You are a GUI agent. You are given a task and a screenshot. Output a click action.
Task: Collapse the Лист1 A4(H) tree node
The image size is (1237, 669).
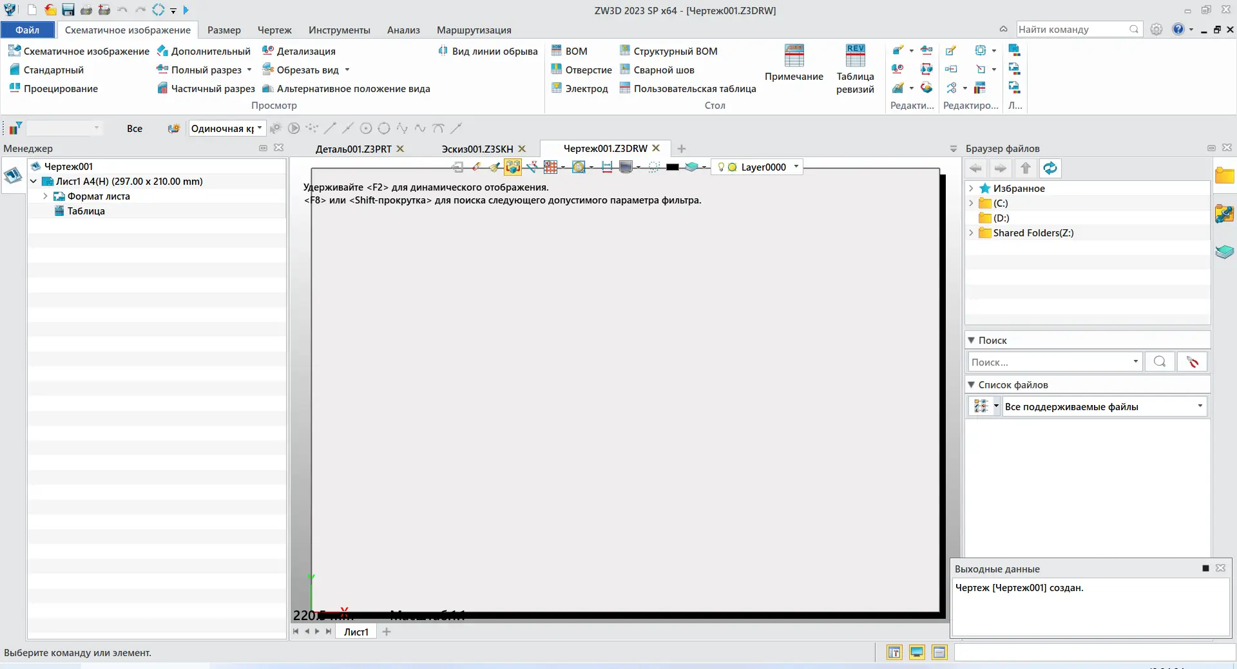[34, 182]
